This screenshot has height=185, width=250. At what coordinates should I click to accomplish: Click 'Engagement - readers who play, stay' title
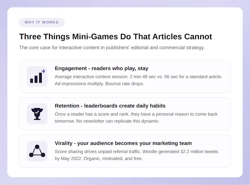[x=101, y=68]
